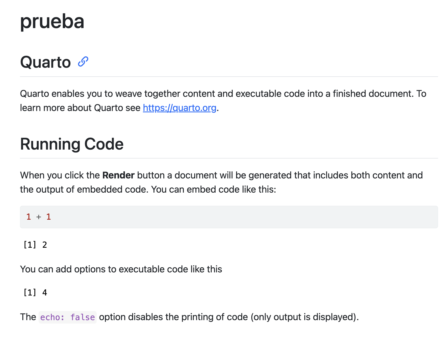Click the inline "echo: false" code snippet
This screenshot has width=447, height=338.
tap(67, 317)
